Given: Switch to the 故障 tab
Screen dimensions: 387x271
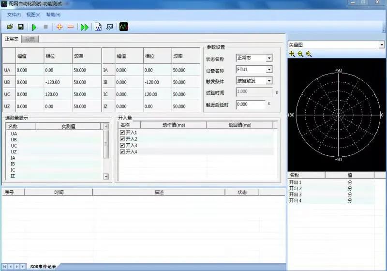Looking at the screenshot, I should tap(30, 39).
